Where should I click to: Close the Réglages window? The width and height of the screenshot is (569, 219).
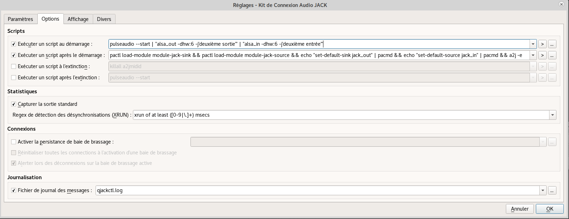(x=561, y=5)
